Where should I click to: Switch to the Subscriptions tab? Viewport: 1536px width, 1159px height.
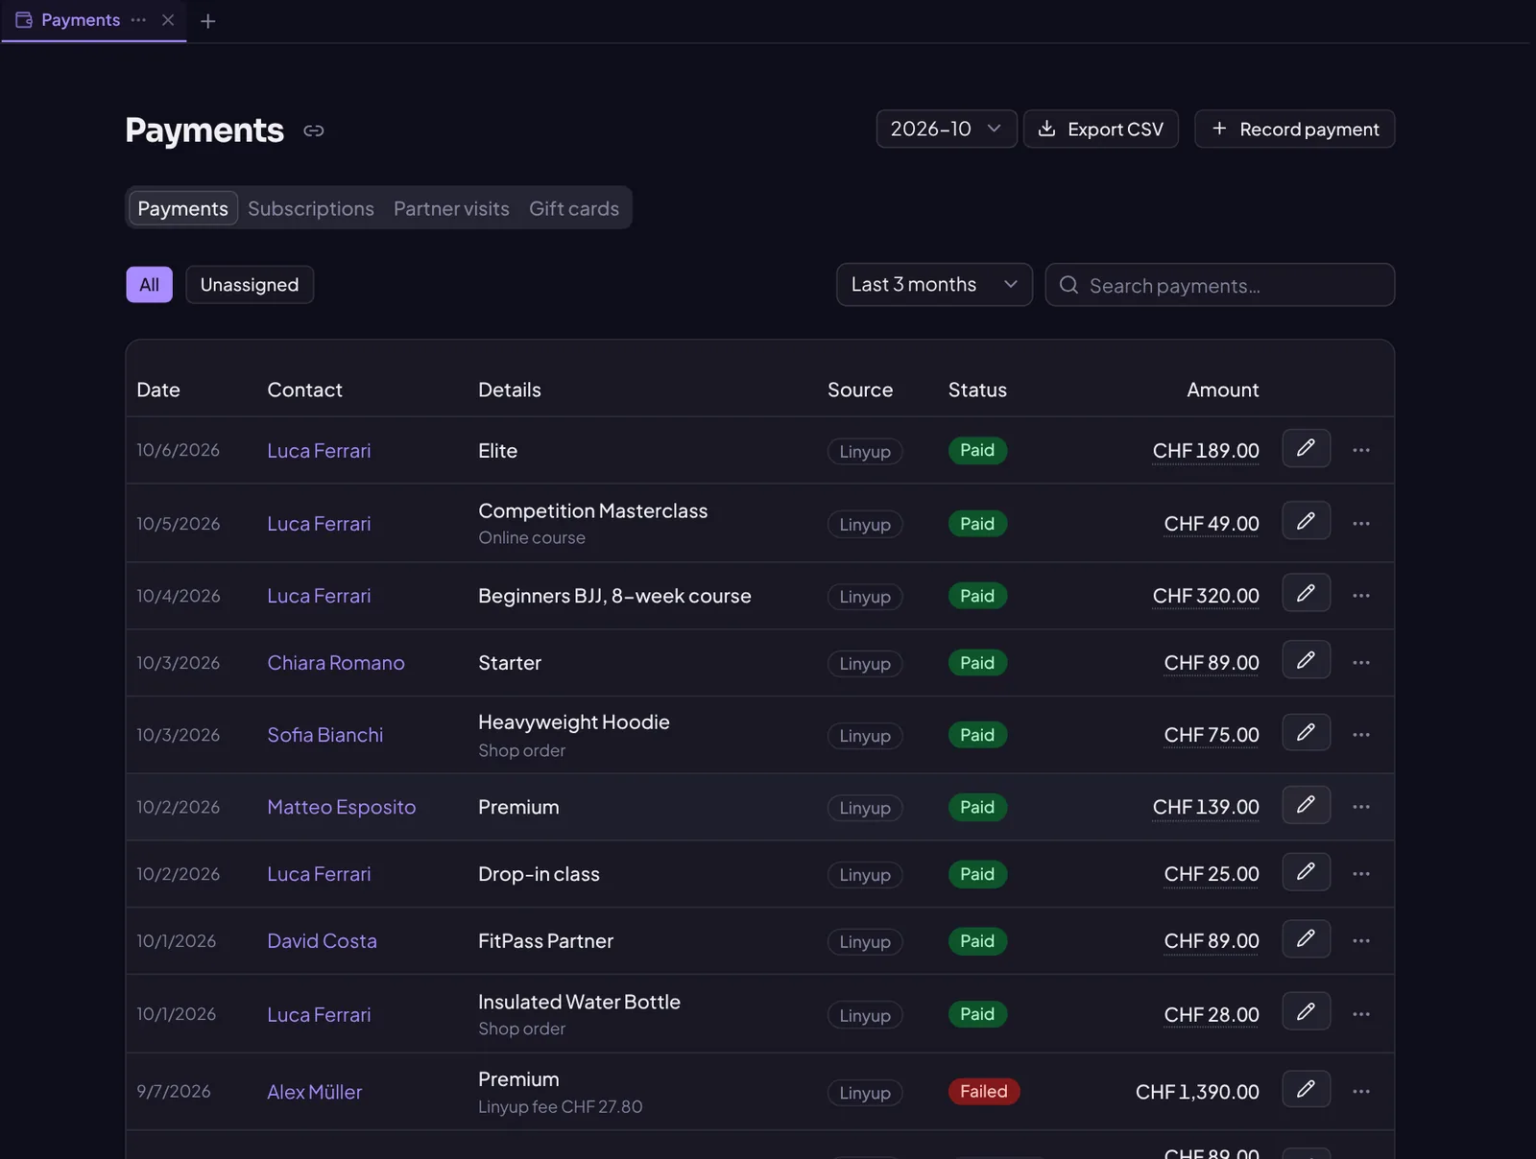[x=311, y=208]
